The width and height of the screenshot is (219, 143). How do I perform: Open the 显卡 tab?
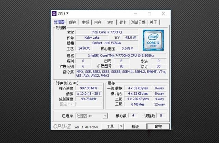(x=123, y=22)
